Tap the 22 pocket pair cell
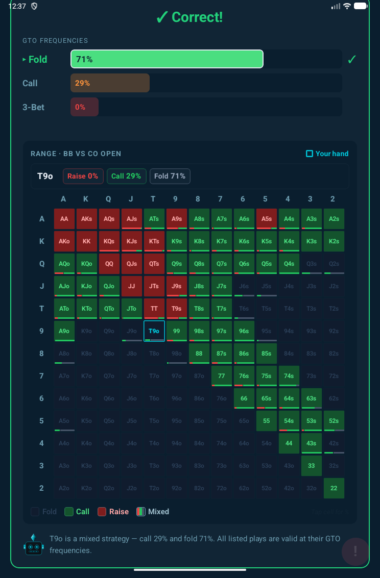380x578 pixels. [x=334, y=488]
